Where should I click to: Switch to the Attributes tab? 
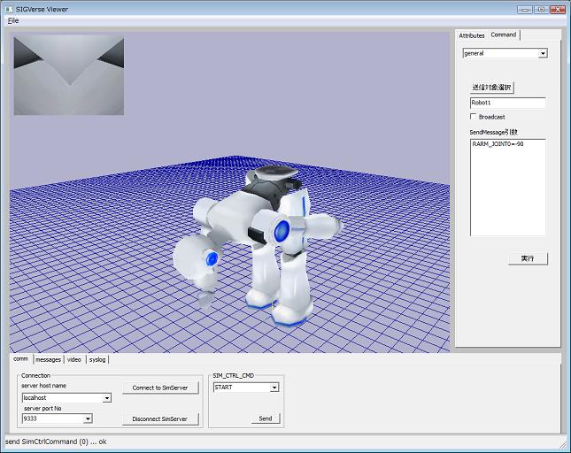(471, 35)
